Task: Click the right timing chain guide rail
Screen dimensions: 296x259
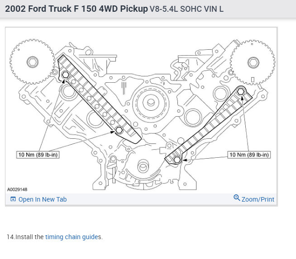Action: pyautogui.click(x=210, y=124)
